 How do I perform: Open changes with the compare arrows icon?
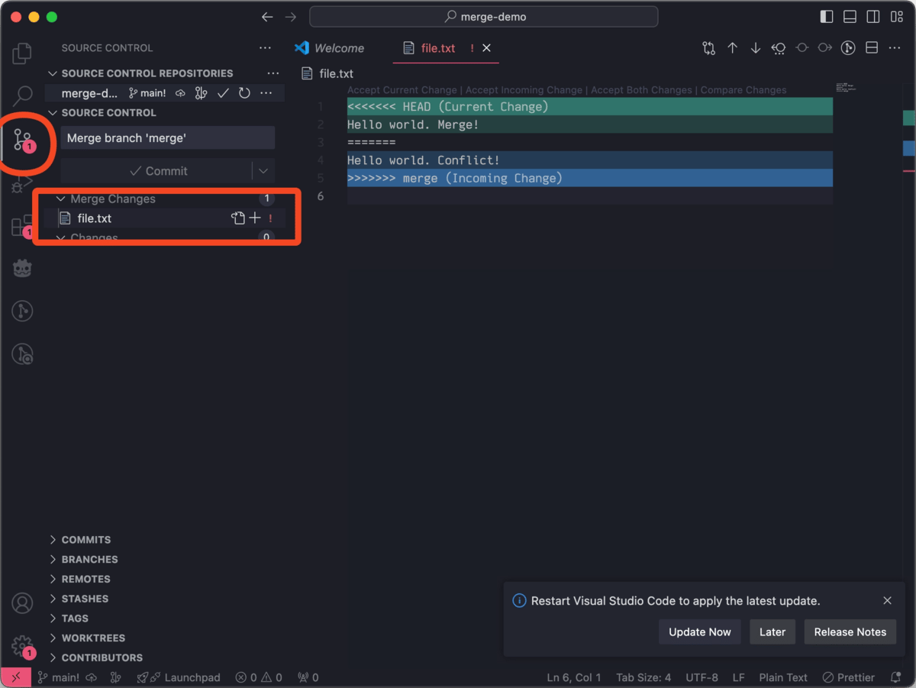(709, 48)
